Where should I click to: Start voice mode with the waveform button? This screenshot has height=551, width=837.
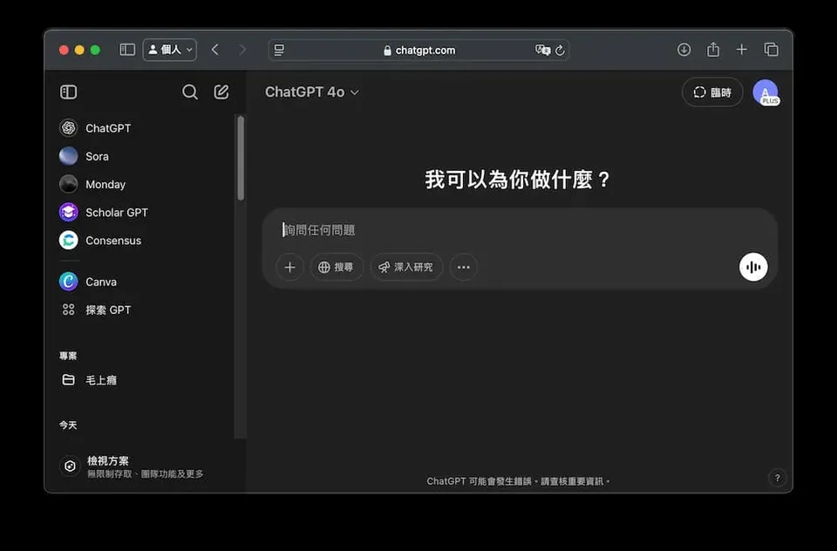point(753,267)
